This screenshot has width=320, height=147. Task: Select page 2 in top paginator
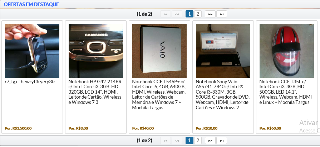click(198, 14)
